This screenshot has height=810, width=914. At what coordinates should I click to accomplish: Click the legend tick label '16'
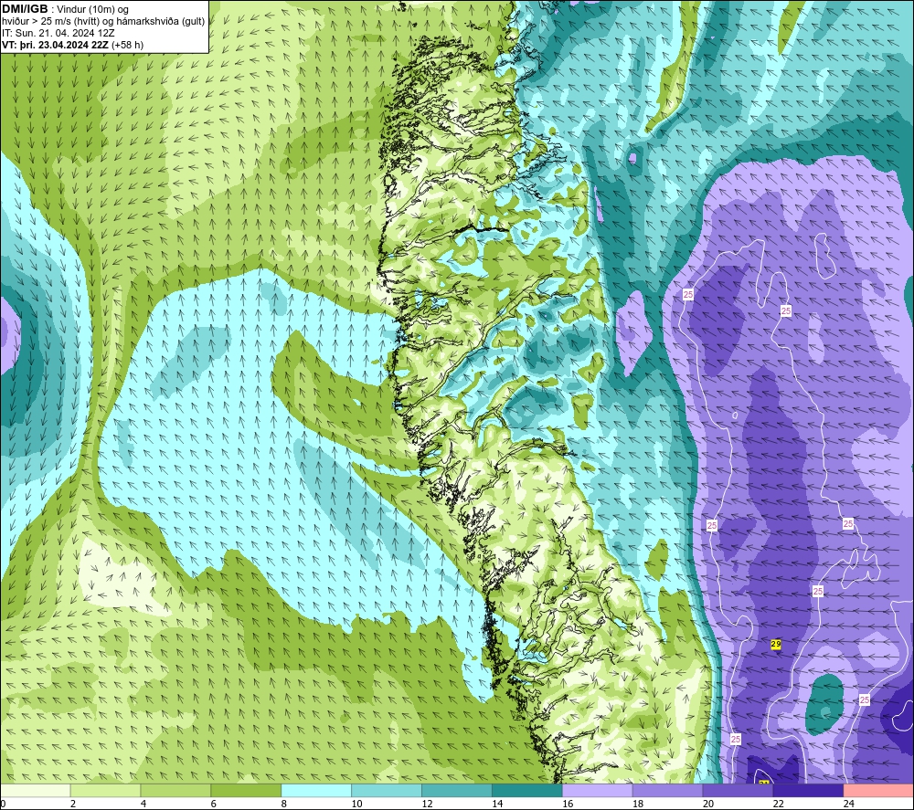[568, 804]
